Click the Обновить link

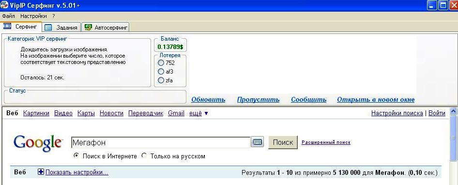click(208, 100)
